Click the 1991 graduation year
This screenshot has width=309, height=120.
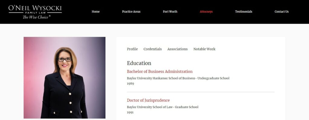pos(130,112)
